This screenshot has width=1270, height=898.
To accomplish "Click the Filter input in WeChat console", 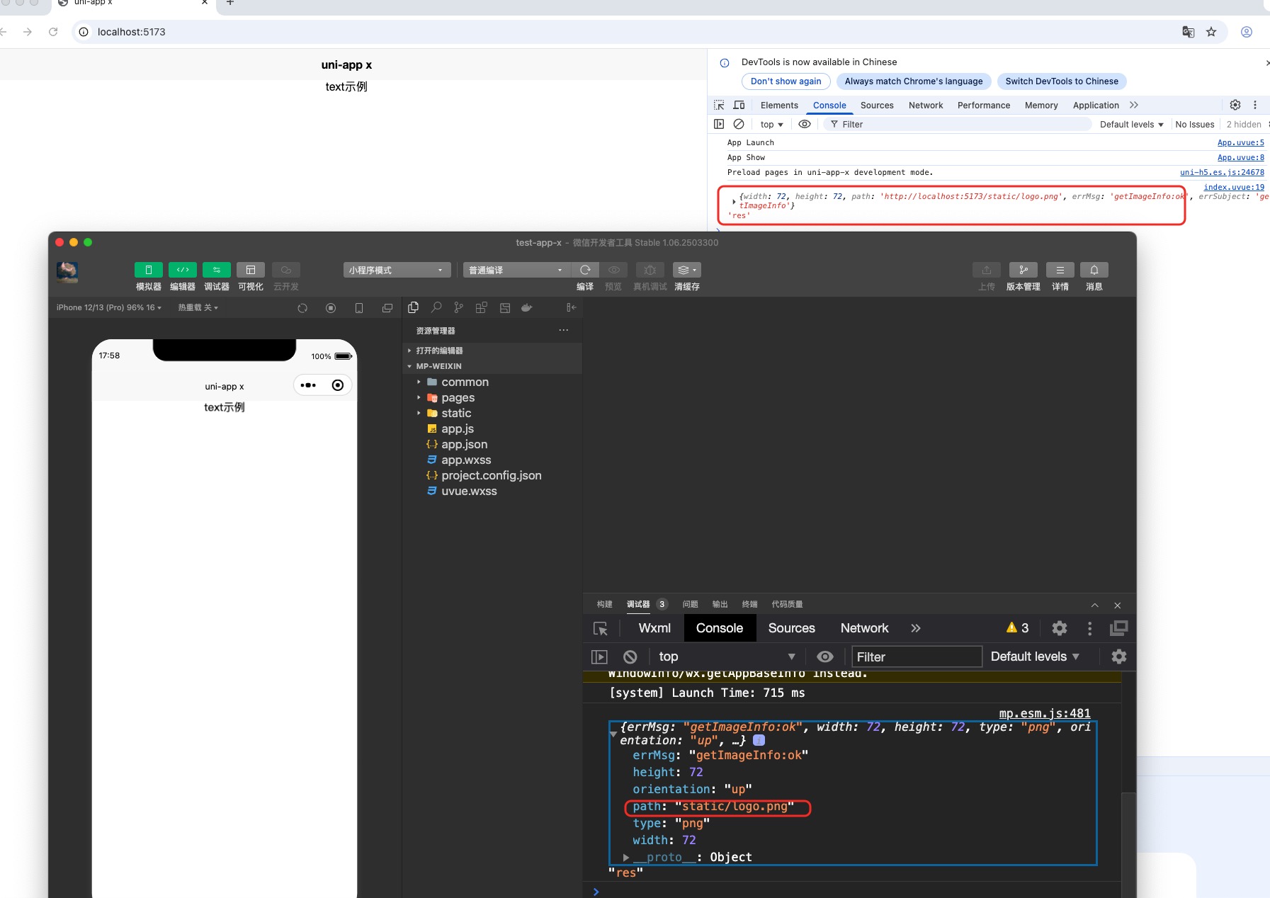I will click(x=917, y=657).
